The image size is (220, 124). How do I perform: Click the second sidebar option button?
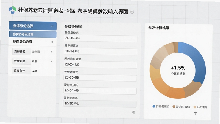coord(21,61)
